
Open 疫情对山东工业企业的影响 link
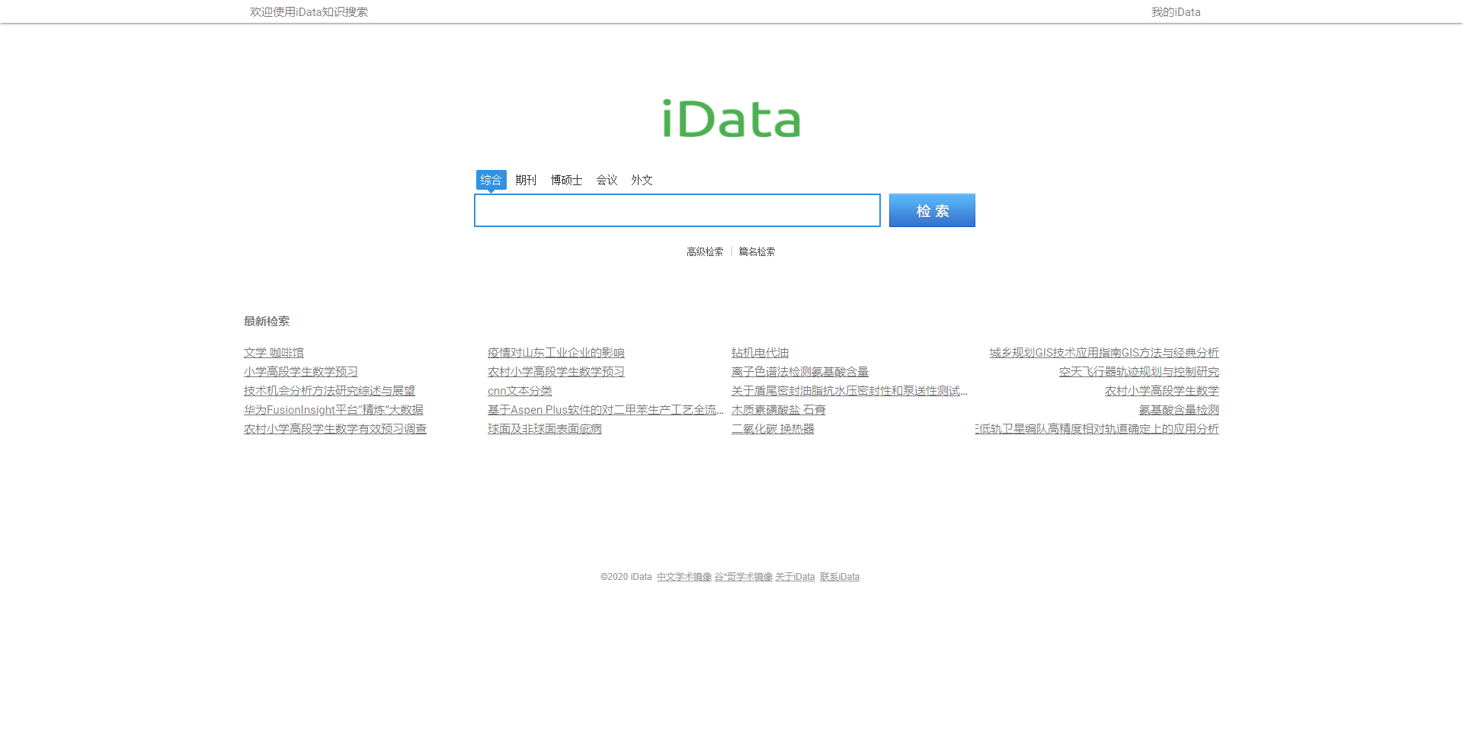tap(556, 353)
